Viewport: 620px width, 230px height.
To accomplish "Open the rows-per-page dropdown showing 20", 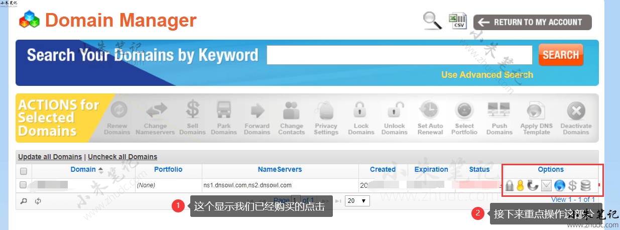I will pos(358,201).
